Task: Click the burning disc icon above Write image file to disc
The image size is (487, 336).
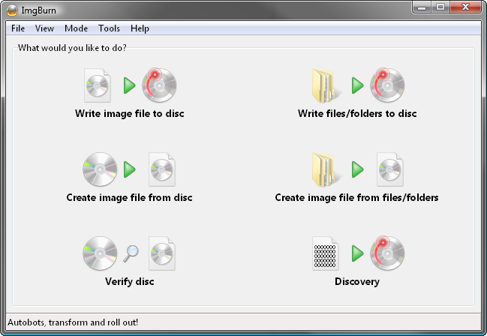Action: [x=159, y=85]
